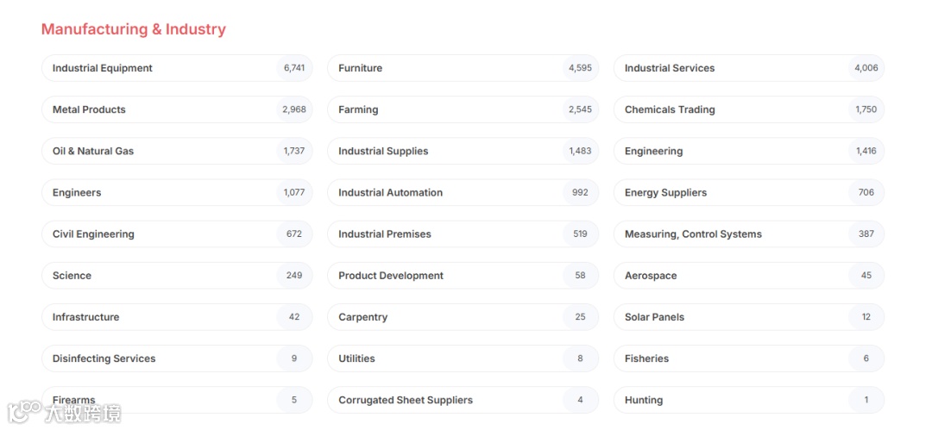
Task: Open the Energy Suppliers category
Action: coord(665,192)
